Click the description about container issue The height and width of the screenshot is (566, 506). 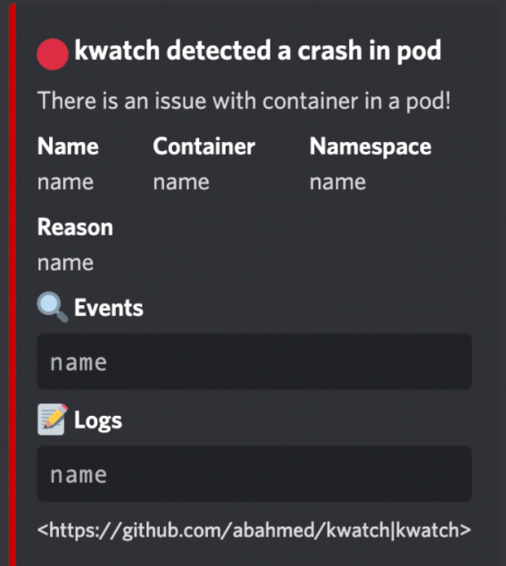click(x=244, y=101)
